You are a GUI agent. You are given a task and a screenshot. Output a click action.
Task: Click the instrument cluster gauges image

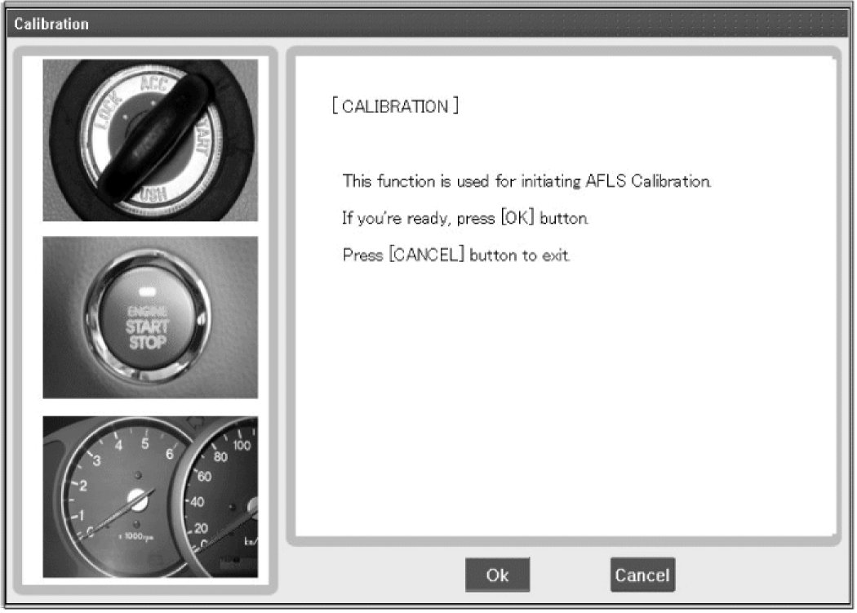pyautogui.click(x=150, y=496)
